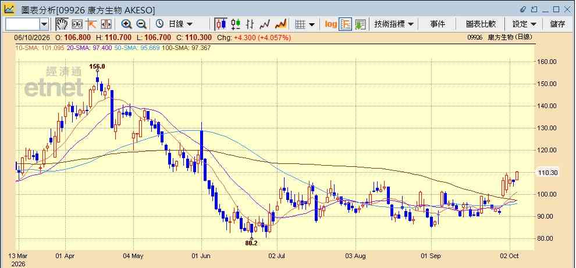
Task: Click the 01 Jun date axis label
Action: 202,256
